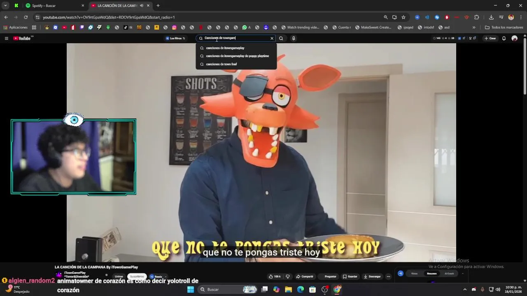Screen dimensions: 527x296
Task: Open the Windows Start menu
Action: pyautogui.click(x=190, y=289)
